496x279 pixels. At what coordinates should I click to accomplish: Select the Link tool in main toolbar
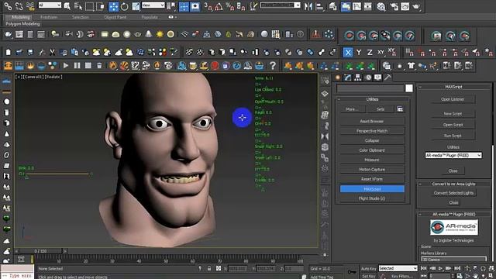(8, 6)
